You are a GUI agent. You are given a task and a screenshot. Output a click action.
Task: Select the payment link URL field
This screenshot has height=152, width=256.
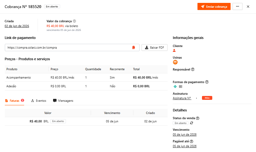pyautogui.click(x=72, y=47)
